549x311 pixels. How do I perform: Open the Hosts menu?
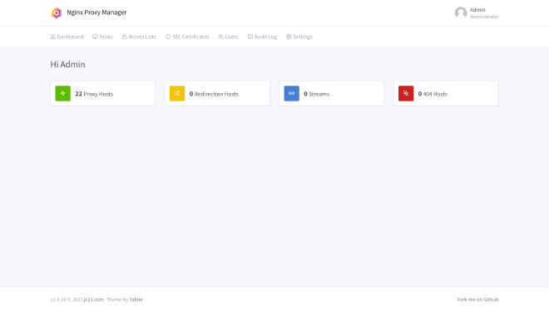pyautogui.click(x=102, y=37)
